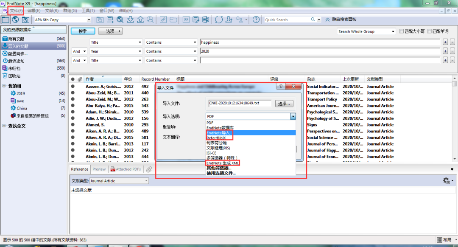Image resolution: width=458 pixels, height=247 pixels.
Task: Click 隐藏搜索面板 to hide the search panel
Action: click(x=341, y=20)
